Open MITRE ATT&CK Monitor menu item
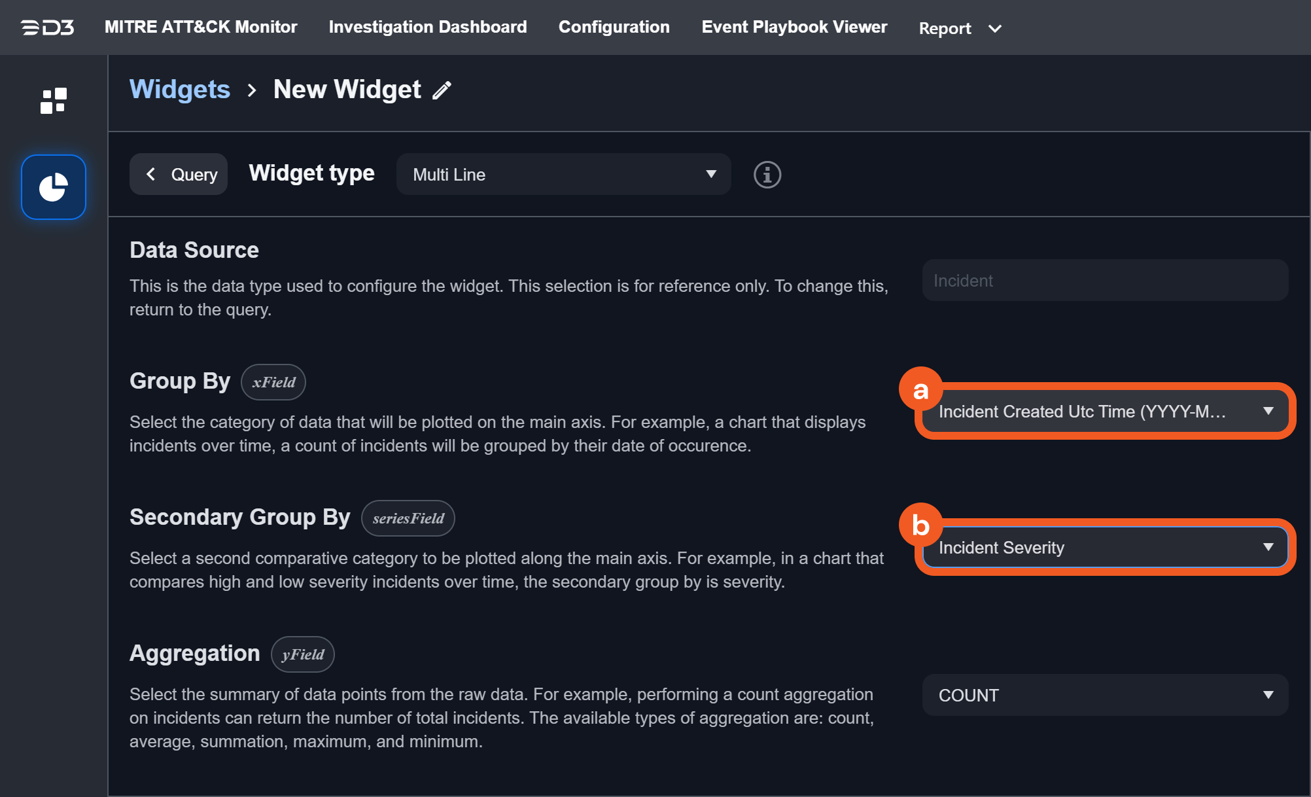The width and height of the screenshot is (1311, 797). pyautogui.click(x=201, y=27)
